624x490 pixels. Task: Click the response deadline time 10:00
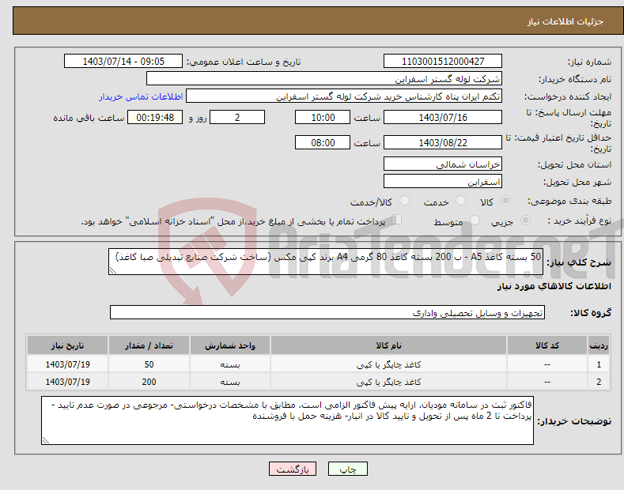tap(323, 117)
